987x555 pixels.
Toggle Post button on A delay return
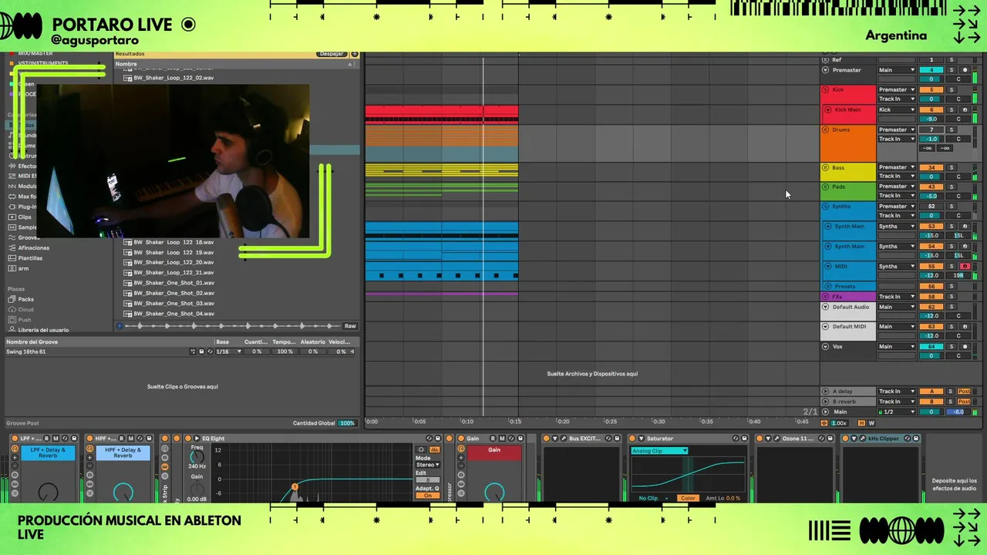(963, 392)
